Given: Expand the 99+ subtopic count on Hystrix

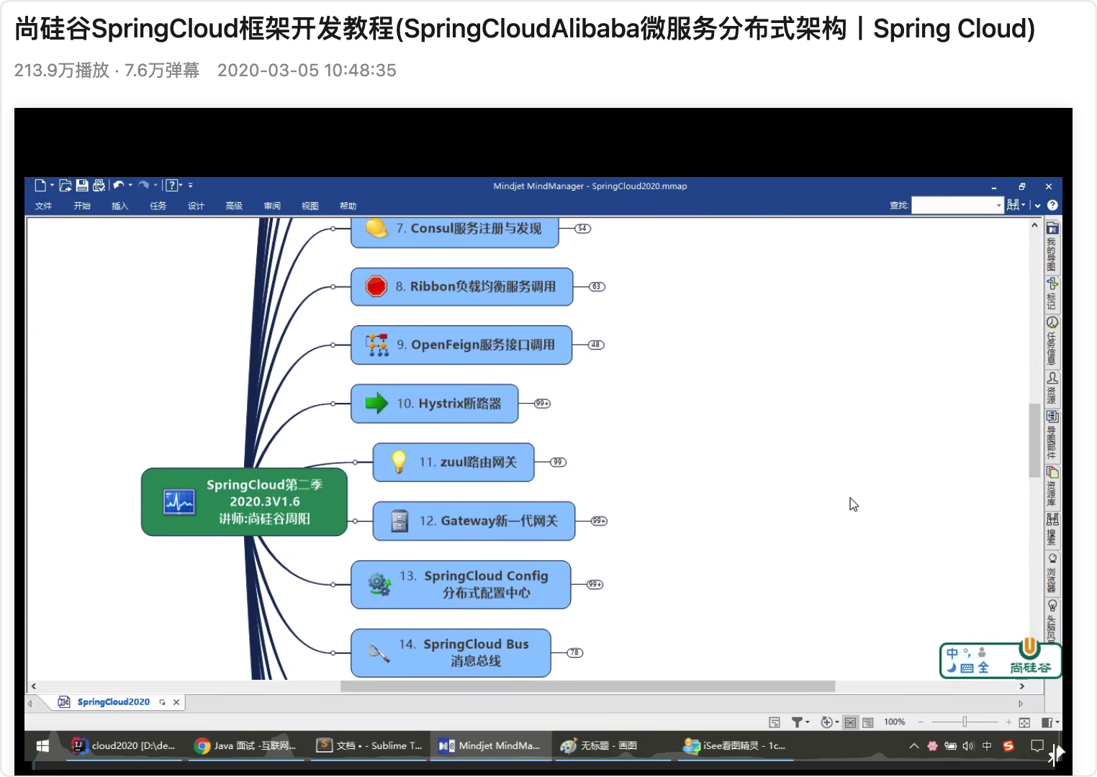Looking at the screenshot, I should (542, 404).
